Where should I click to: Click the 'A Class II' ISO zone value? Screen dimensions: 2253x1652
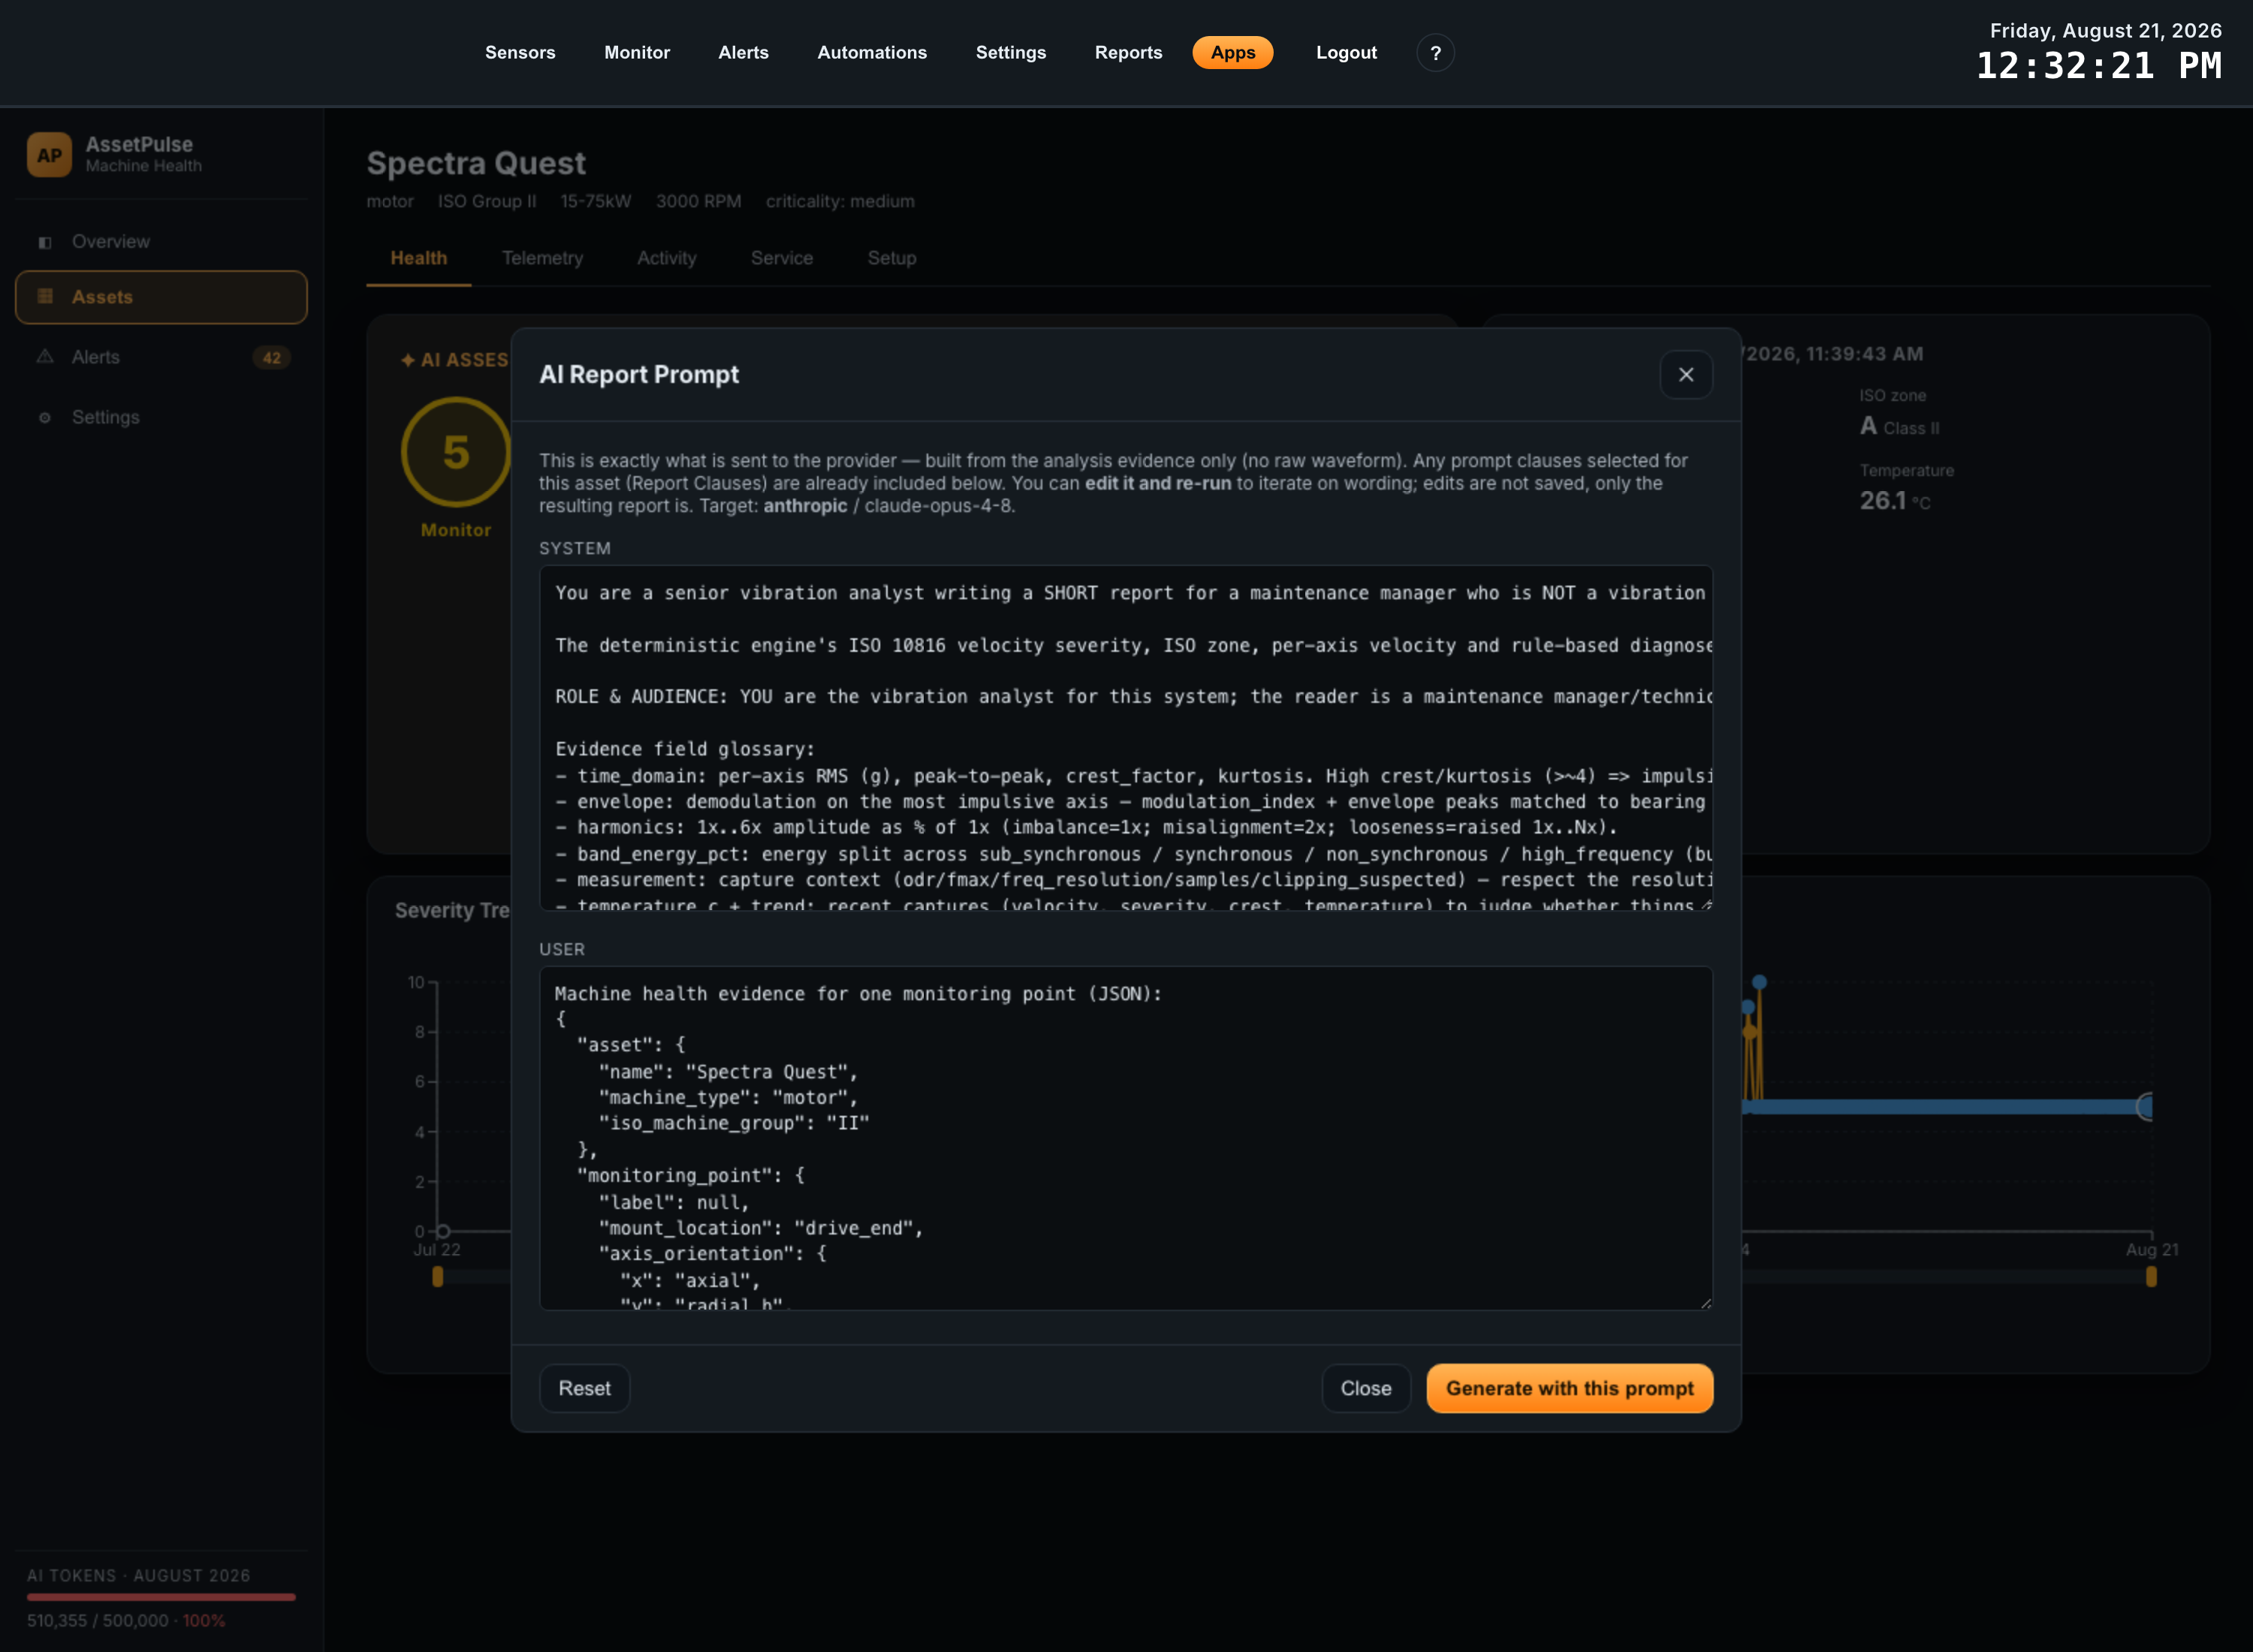tap(1899, 427)
